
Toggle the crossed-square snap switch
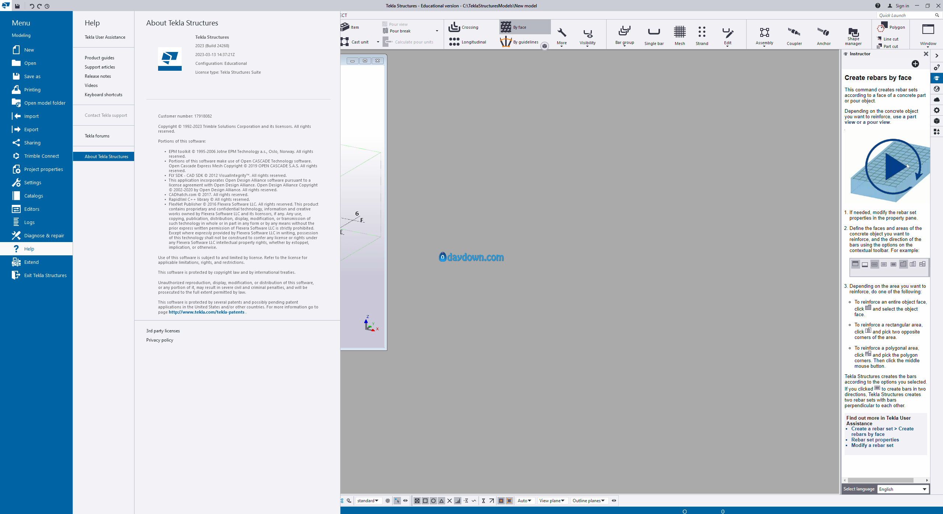pyautogui.click(x=417, y=501)
